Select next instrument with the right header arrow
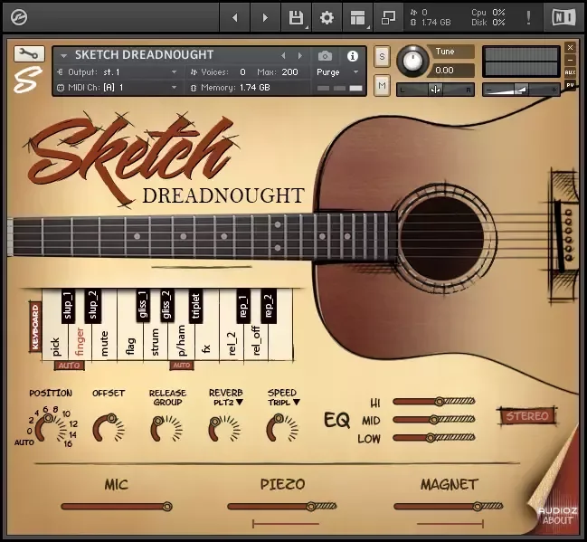This screenshot has height=542, width=587. [300, 56]
